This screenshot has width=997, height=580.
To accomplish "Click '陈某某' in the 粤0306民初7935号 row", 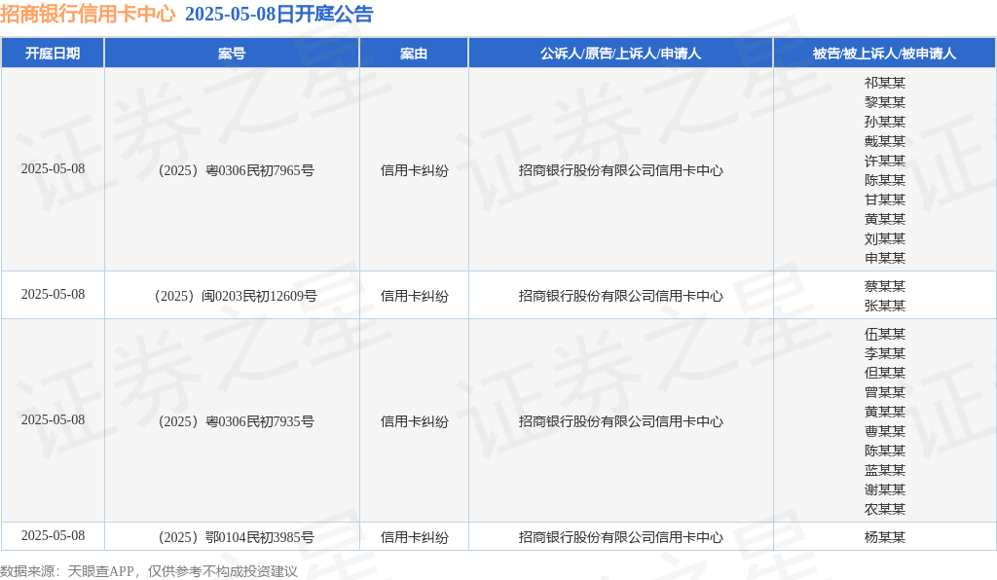I will pyautogui.click(x=884, y=451).
